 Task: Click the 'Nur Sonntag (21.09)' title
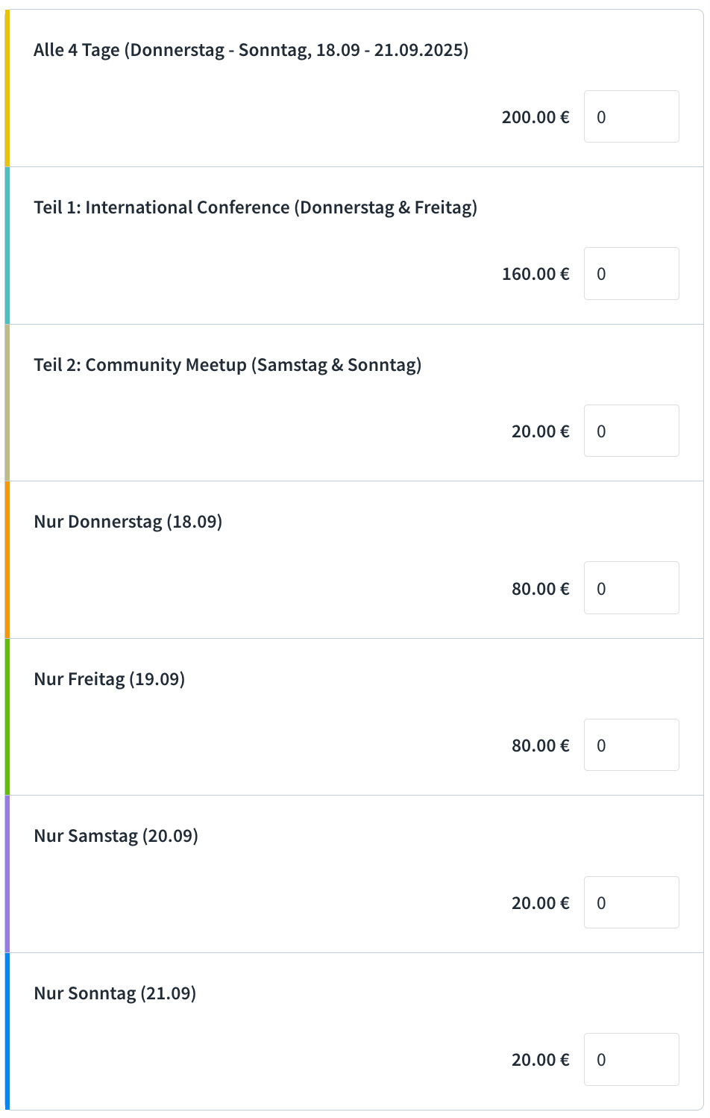coord(115,993)
